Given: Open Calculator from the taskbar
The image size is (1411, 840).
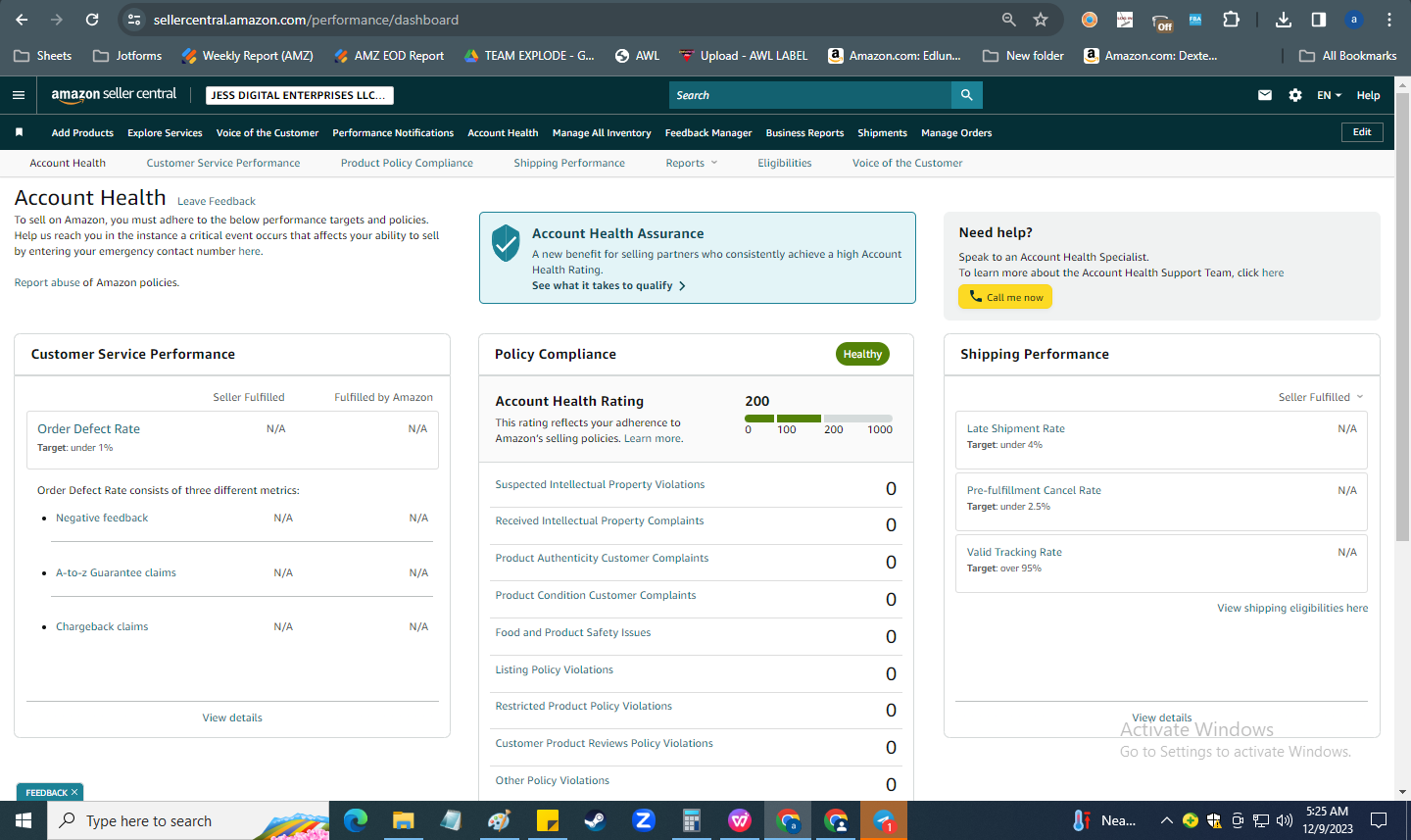Looking at the screenshot, I should [x=691, y=820].
